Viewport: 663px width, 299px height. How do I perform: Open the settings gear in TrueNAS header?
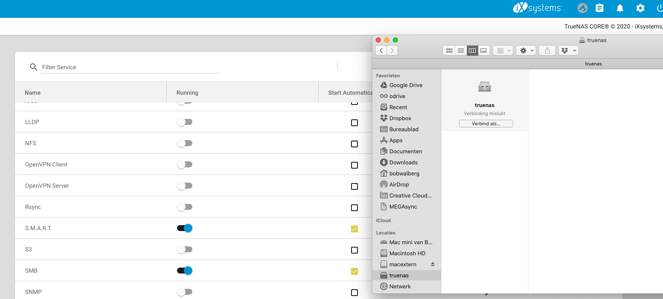coord(640,8)
